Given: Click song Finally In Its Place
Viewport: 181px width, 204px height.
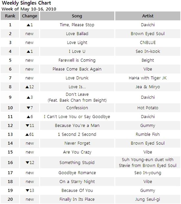Looking at the screenshot, I should tap(77, 199).
